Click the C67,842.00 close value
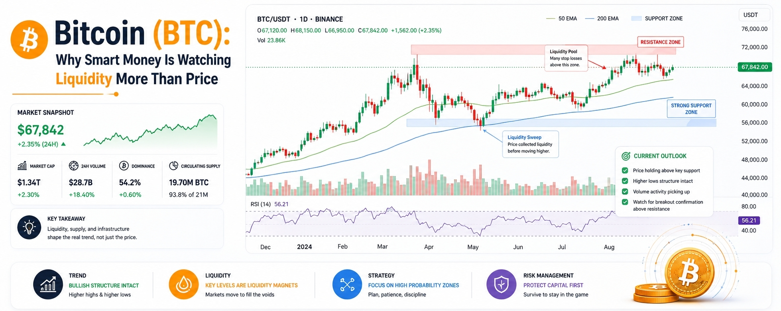This screenshot has height=311, width=781. pyautogui.click(x=373, y=30)
